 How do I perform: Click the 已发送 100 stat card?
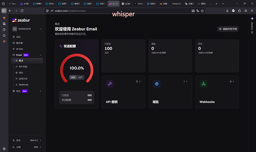pyautogui.click(x=124, y=56)
